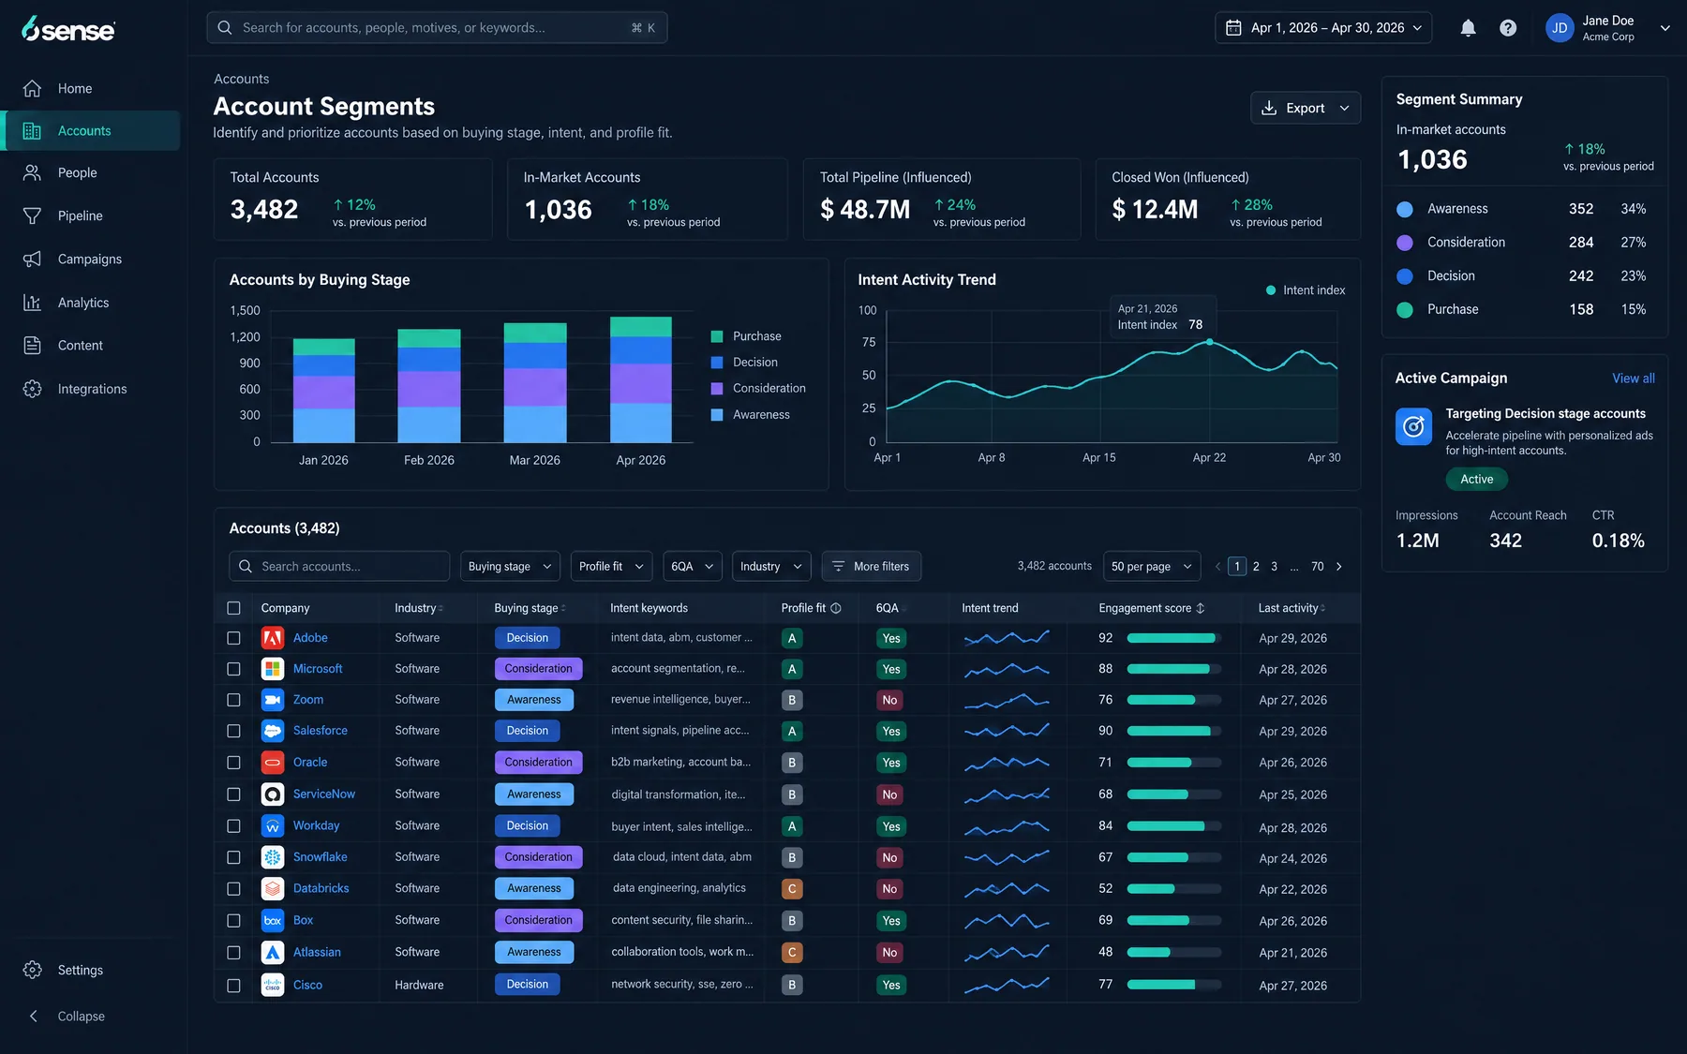Click the Active Campaign target icon
The image size is (1687, 1054).
tap(1413, 426)
